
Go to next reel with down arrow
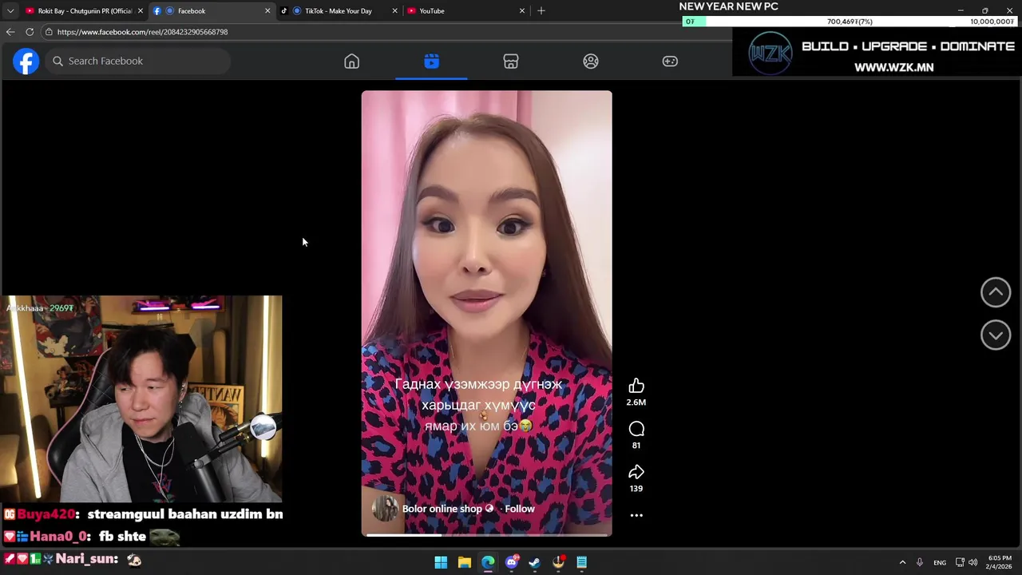click(x=996, y=335)
